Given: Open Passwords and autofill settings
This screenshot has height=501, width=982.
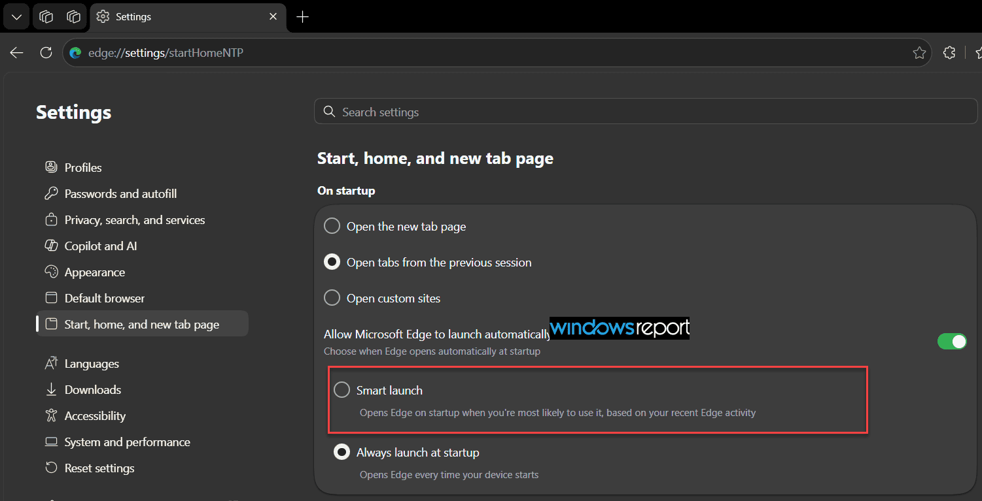Looking at the screenshot, I should pyautogui.click(x=143, y=194).
